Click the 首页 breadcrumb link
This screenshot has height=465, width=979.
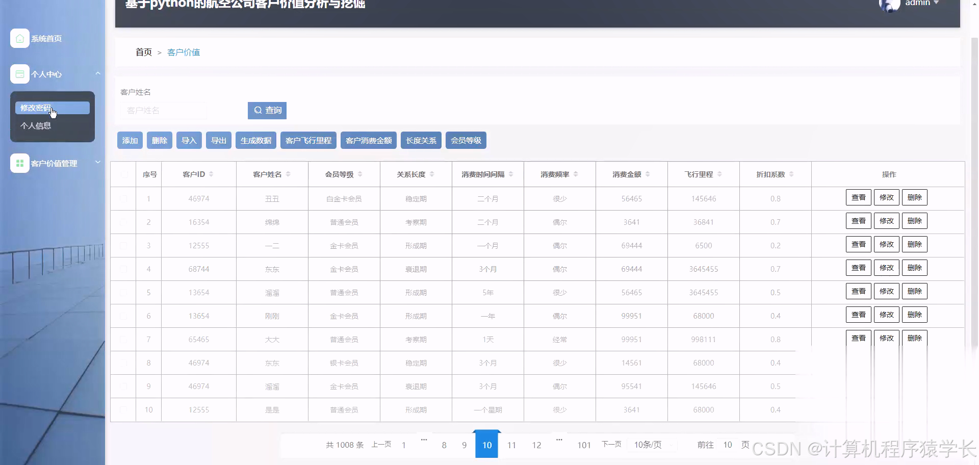[143, 52]
